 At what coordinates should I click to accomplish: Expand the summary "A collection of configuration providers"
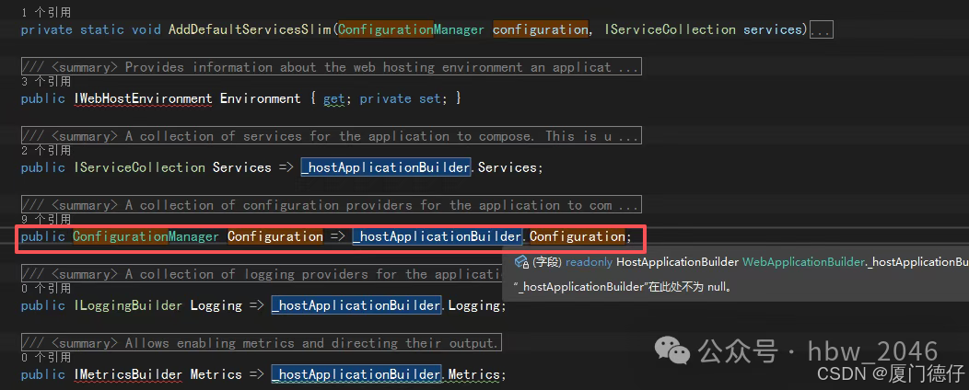(x=332, y=205)
